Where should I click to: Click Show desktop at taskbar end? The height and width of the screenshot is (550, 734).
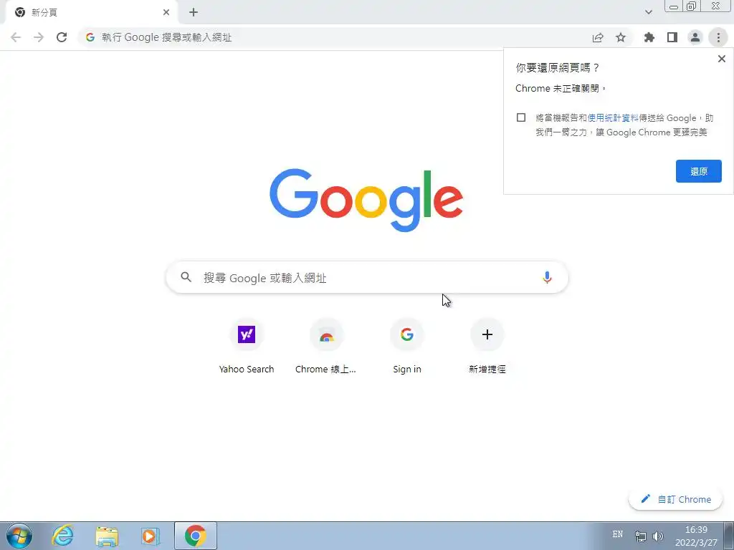tap(729, 536)
